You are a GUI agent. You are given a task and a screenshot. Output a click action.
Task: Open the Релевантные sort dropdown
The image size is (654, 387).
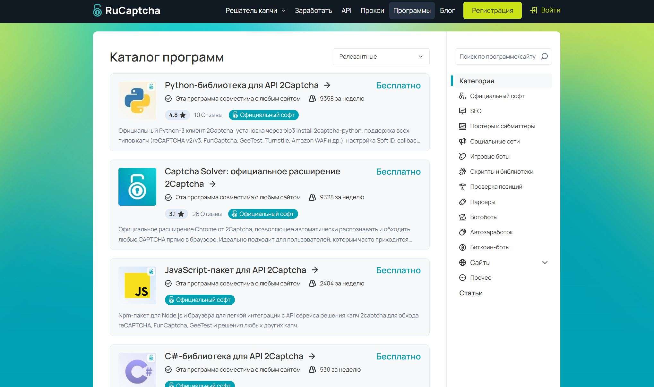[x=381, y=57]
